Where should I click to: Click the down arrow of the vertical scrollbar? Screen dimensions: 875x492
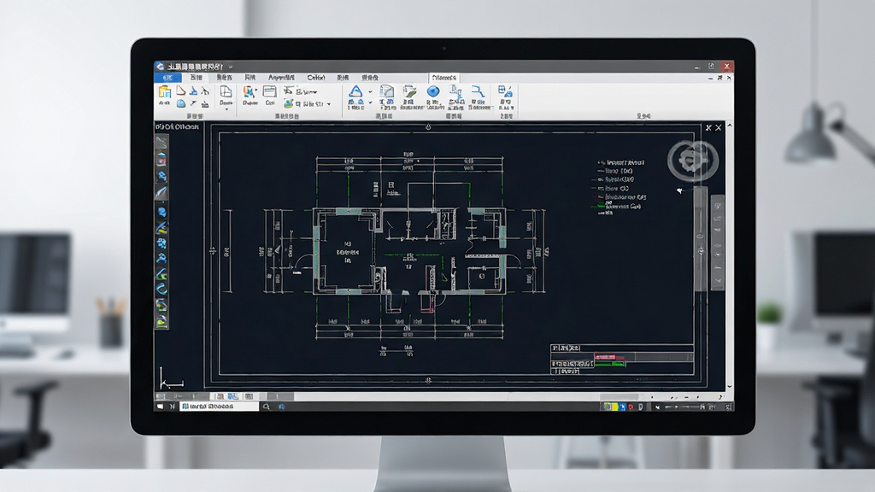coord(730,386)
